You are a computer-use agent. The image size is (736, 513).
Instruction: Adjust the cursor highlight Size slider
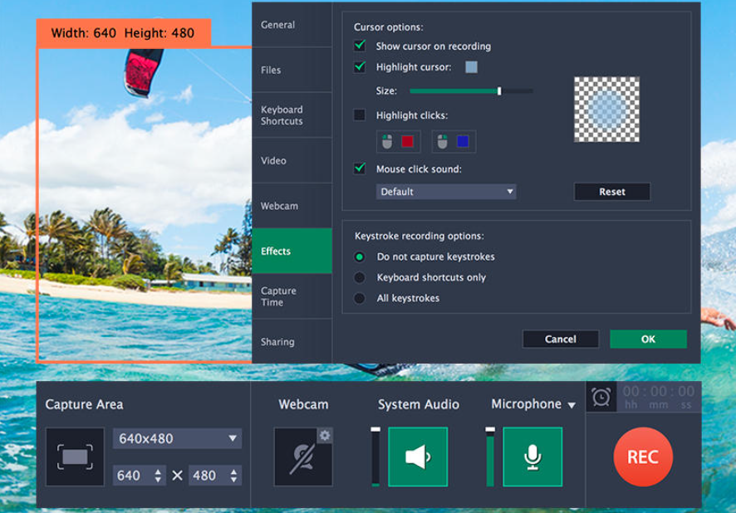point(498,90)
